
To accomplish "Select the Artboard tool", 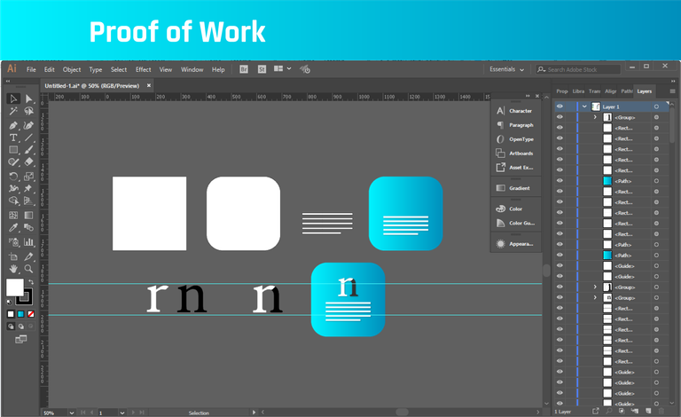I will (13, 256).
